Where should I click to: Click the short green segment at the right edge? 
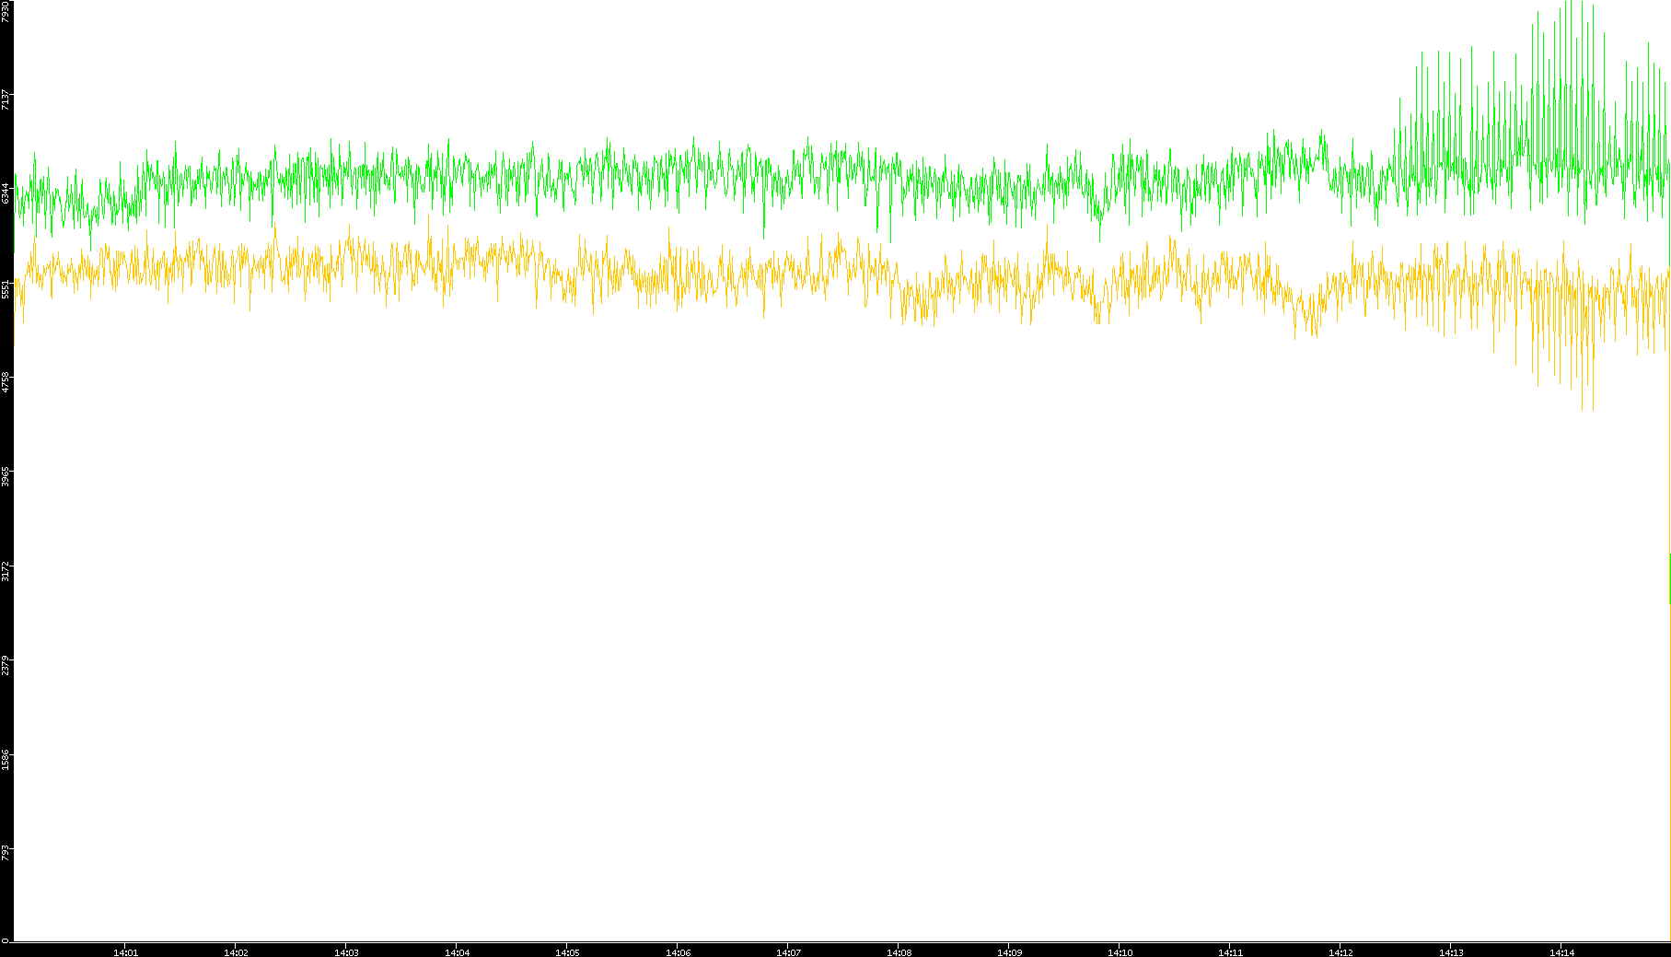pos(1669,578)
